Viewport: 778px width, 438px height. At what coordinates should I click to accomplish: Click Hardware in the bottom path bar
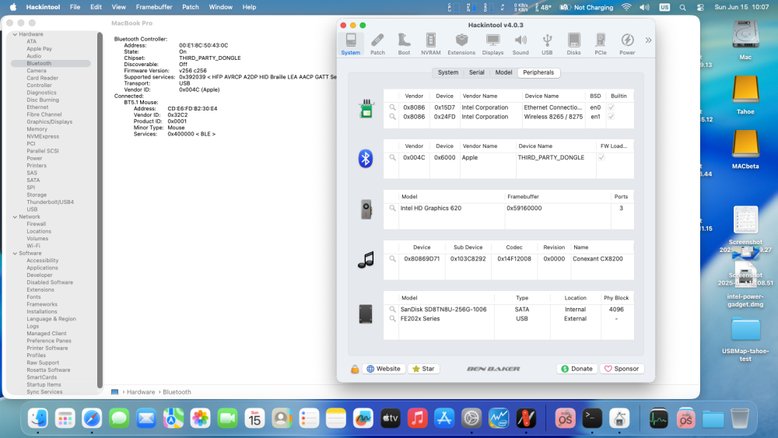[140, 392]
